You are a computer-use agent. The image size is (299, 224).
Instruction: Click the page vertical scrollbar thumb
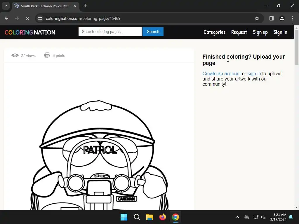pyautogui.click(x=297, y=47)
